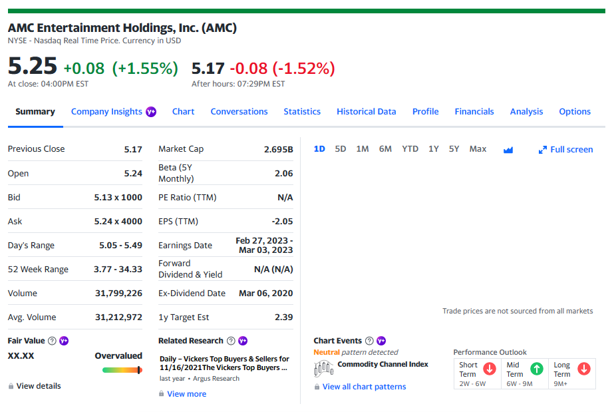Screen dimensions: 616x412
Task: Select the Summary tab
Action: [35, 112]
